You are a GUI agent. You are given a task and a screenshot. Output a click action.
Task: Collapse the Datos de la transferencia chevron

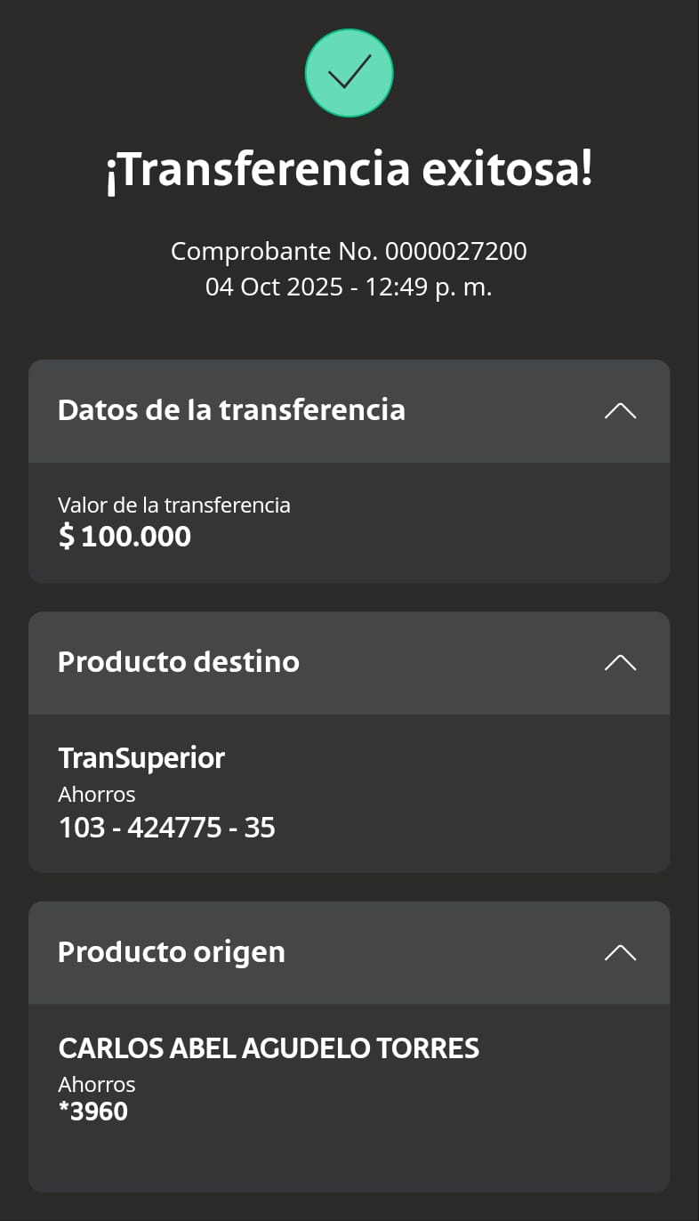(620, 410)
